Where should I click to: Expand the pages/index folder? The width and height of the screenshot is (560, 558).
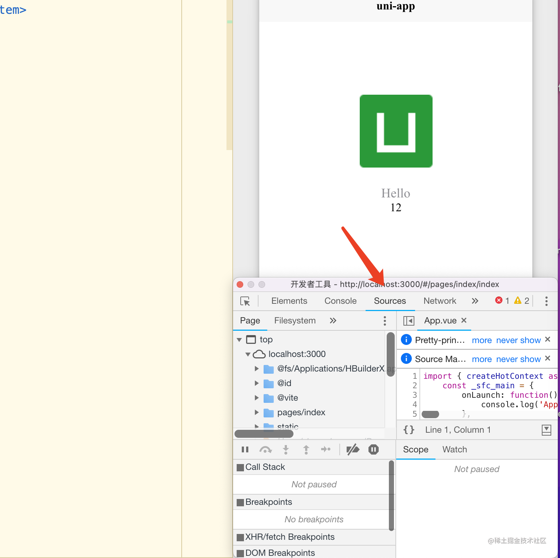point(257,412)
